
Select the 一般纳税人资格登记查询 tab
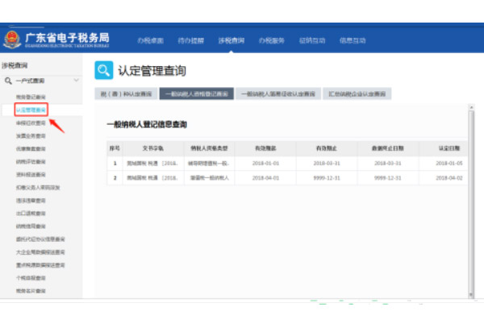click(x=197, y=93)
